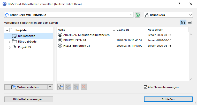Click the Schließen button

click(x=168, y=99)
